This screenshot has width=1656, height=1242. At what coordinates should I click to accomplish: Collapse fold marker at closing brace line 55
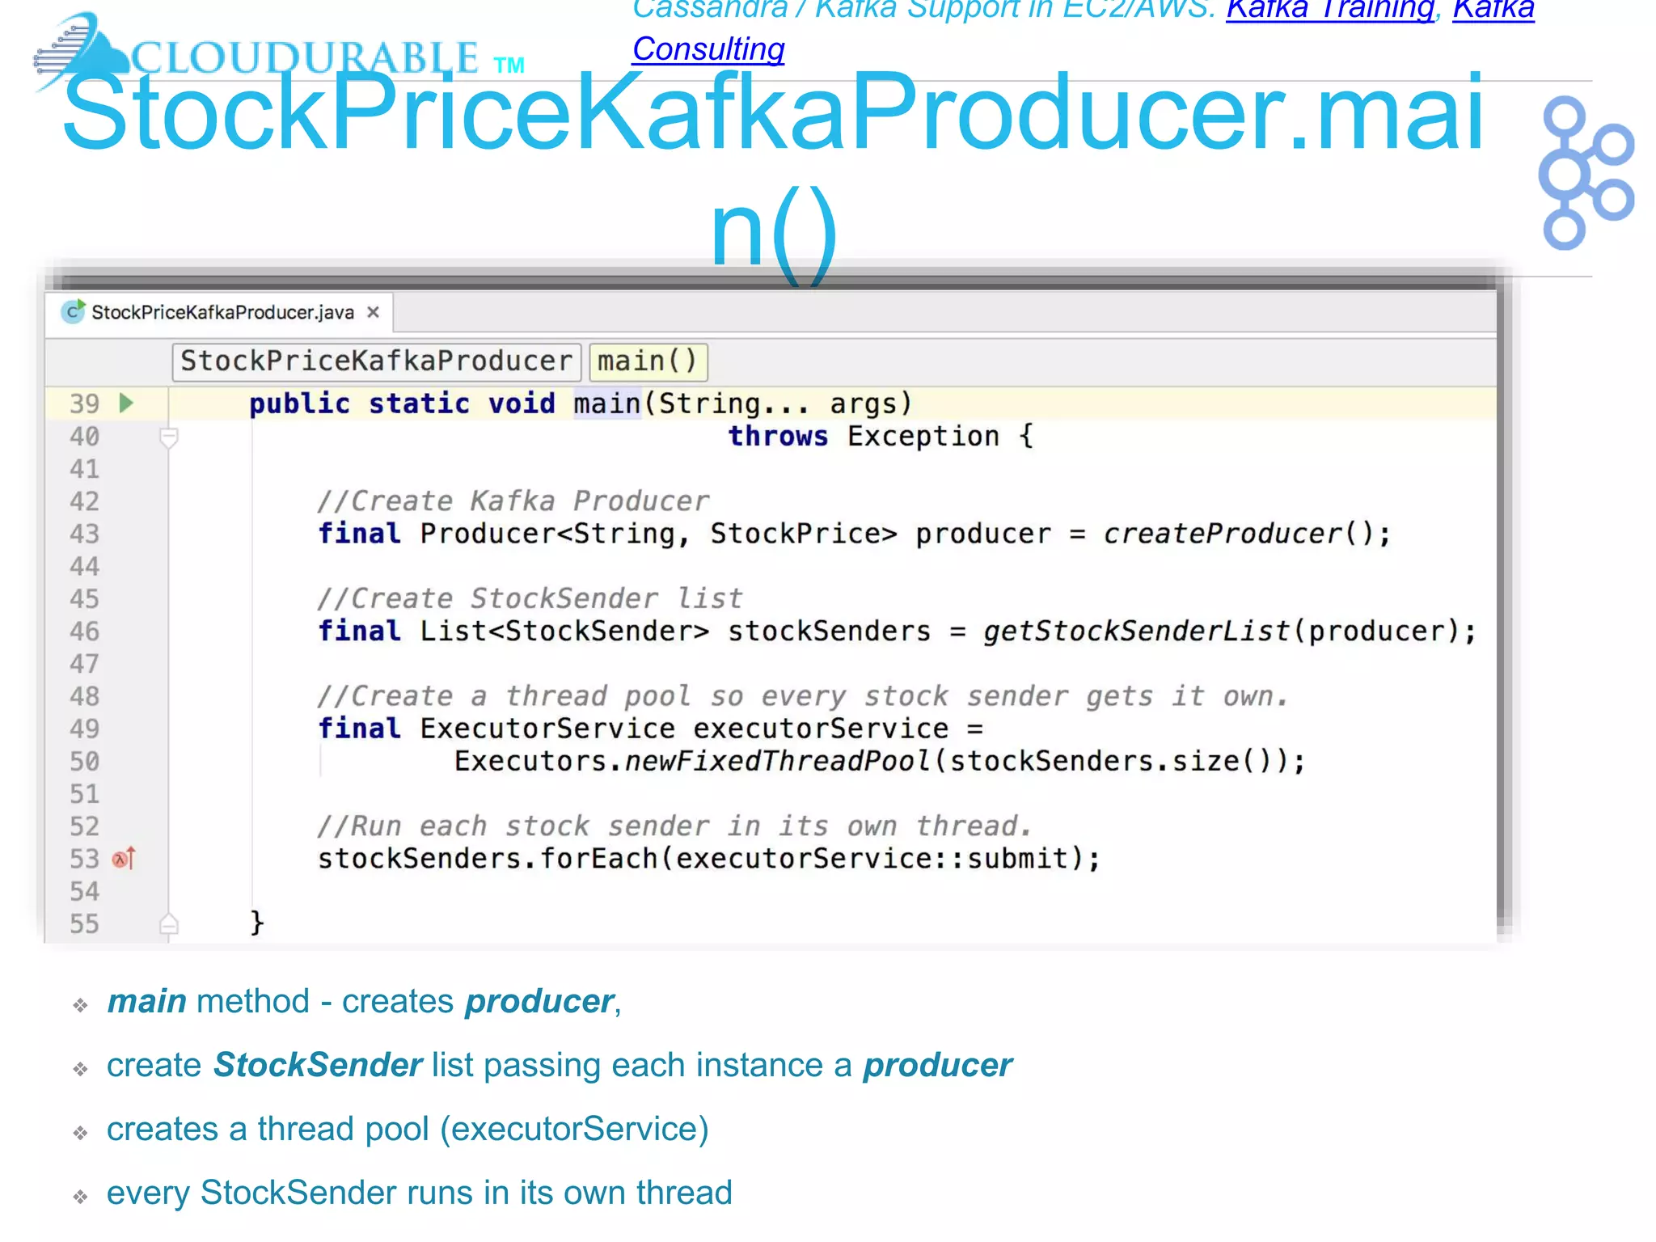(x=168, y=923)
